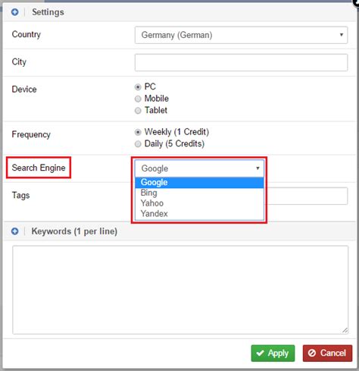The height and width of the screenshot is (371, 359).
Task: Select the Tablet device radio button
Action: coord(138,111)
